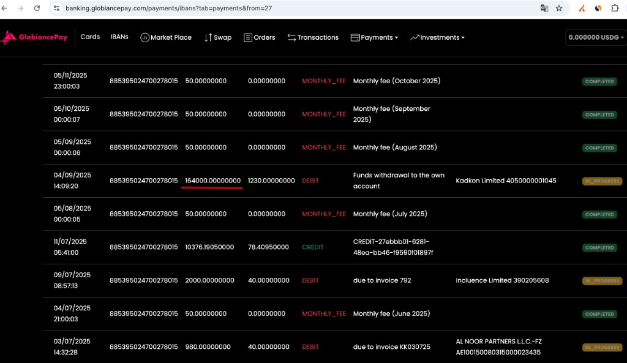The image size is (627, 363).
Task: Click COMPLETED badge for June 2025 fee
Action: (599, 314)
